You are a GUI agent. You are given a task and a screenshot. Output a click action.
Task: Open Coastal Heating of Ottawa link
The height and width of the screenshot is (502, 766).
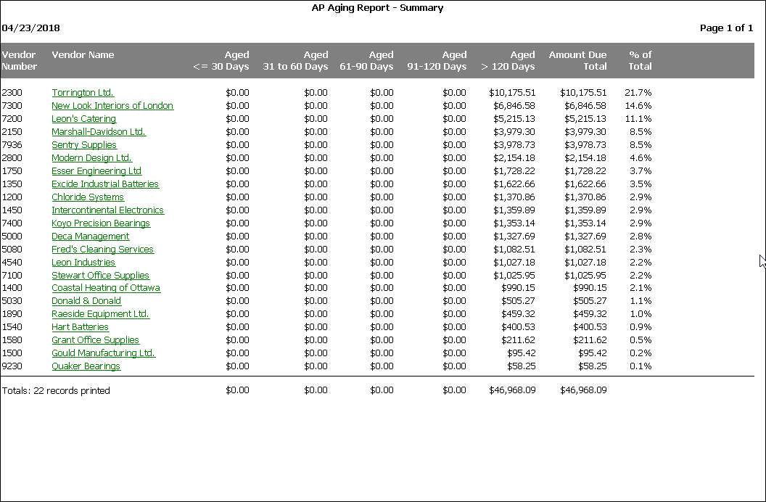coord(105,287)
